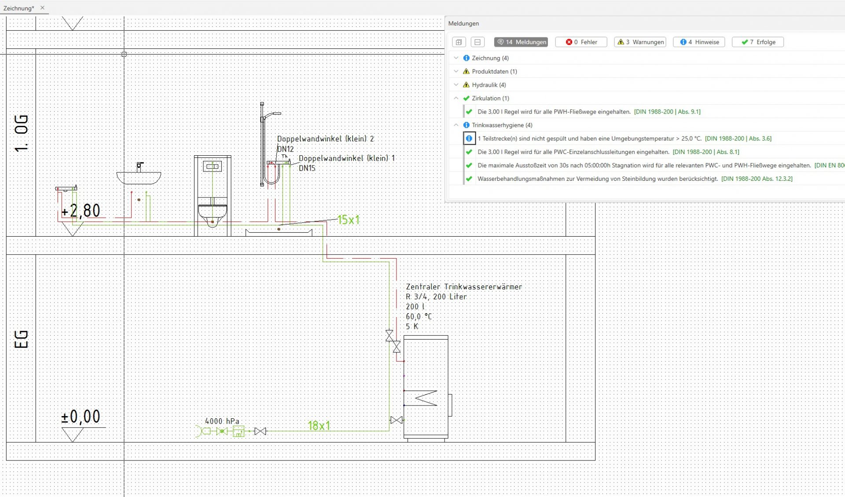Image resolution: width=845 pixels, height=497 pixels.
Task: Toggle the 3 Warnungen filter
Action: [640, 42]
